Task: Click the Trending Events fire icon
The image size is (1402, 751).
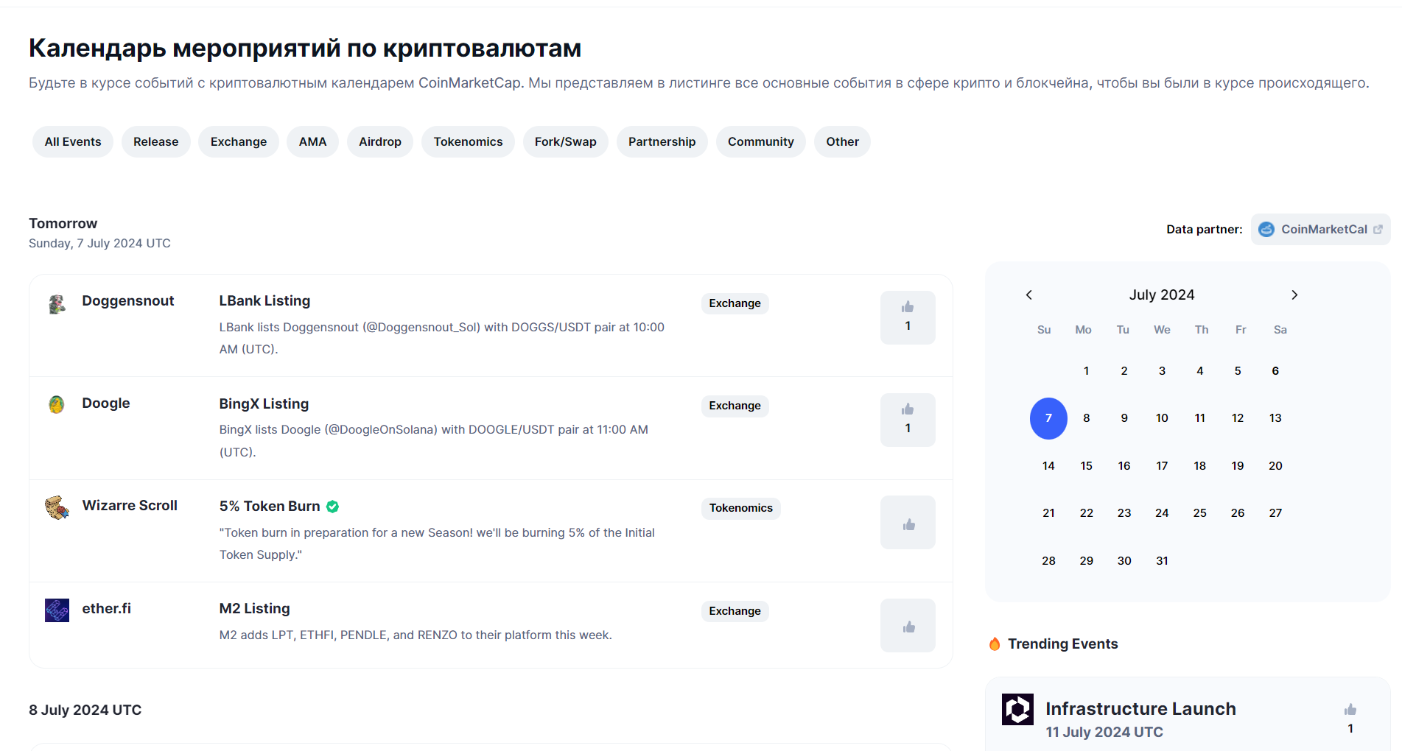Action: [994, 644]
